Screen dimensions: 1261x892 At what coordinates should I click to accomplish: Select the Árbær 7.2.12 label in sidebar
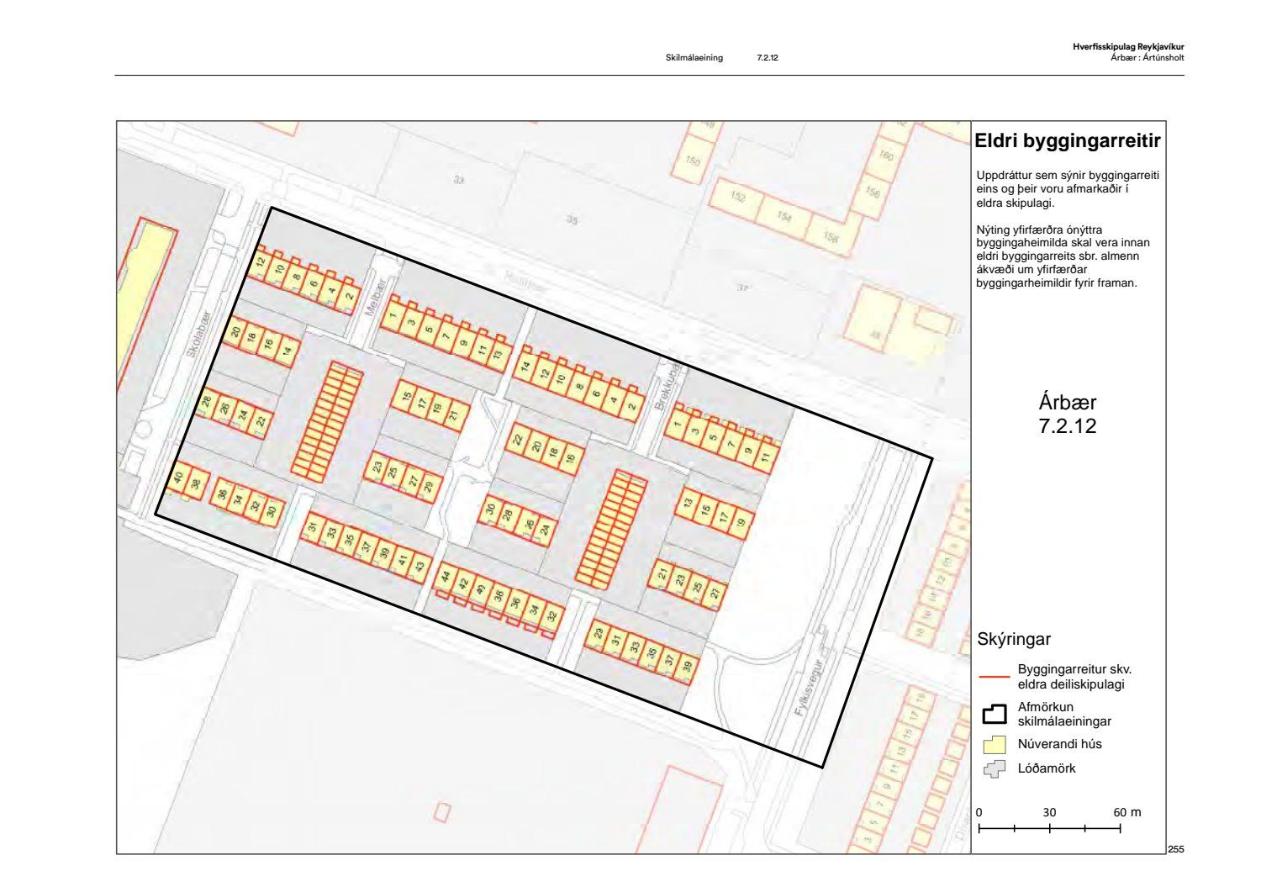coord(1067,414)
